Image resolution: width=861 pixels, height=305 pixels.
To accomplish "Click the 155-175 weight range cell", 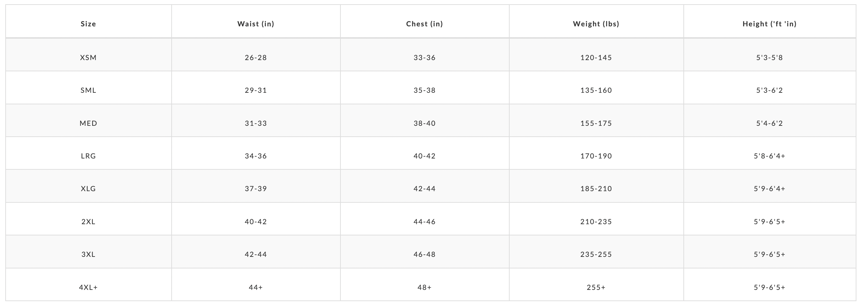I will (596, 123).
